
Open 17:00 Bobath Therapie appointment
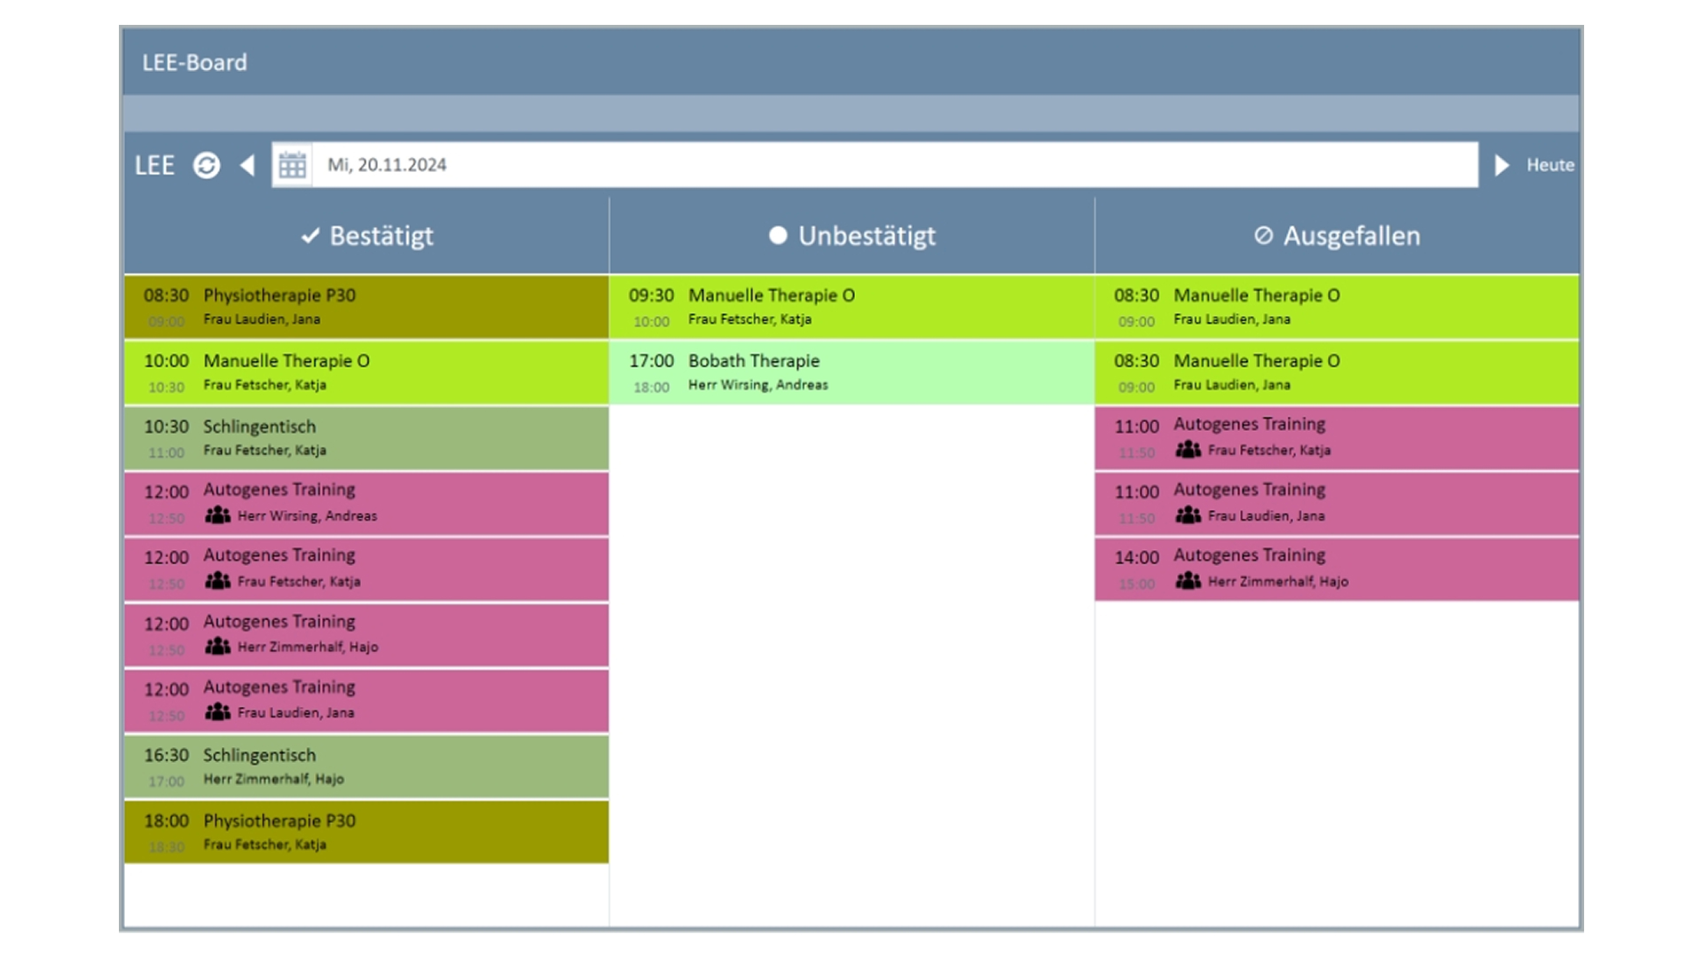[x=851, y=373]
